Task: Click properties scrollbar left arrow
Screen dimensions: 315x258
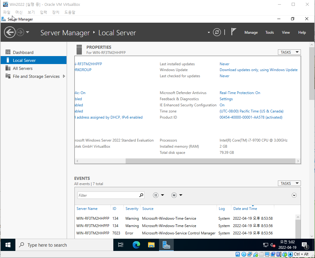Action: [x=77, y=161]
